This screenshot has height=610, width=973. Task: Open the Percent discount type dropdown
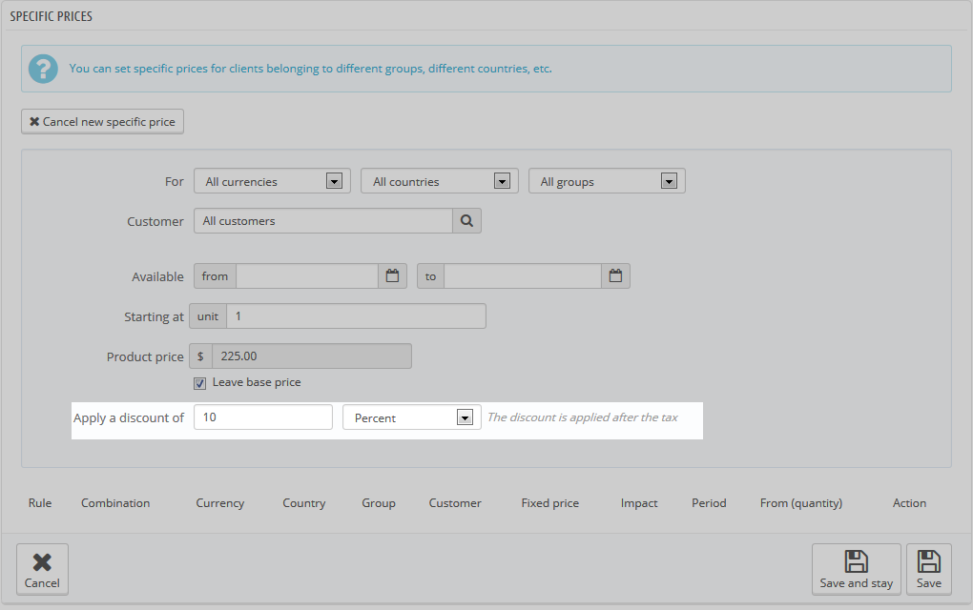[411, 417]
